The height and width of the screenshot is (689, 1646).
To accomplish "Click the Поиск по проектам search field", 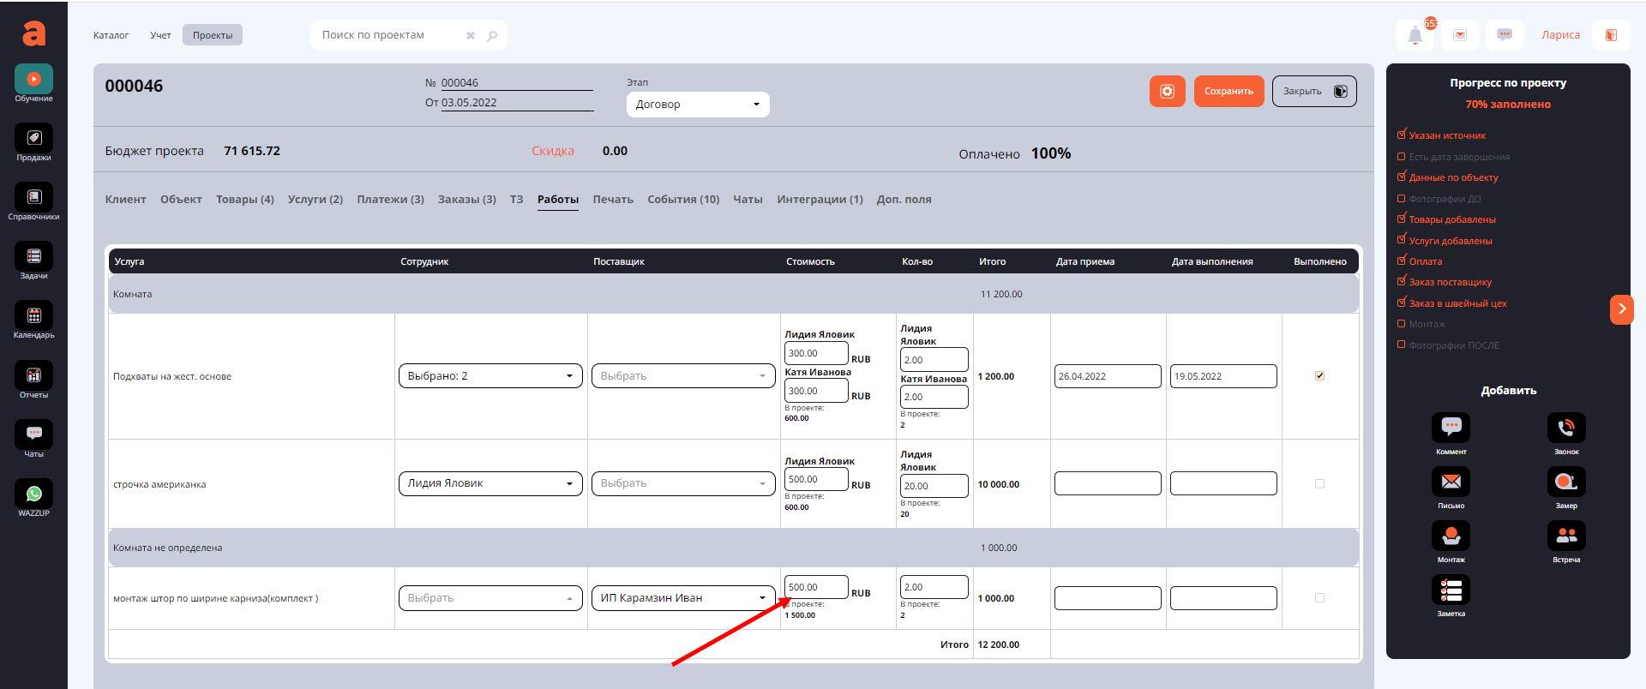I will 390,35.
